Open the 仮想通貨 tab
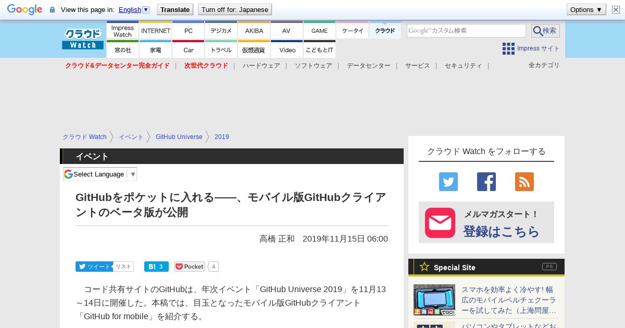This screenshot has width=625, height=328. [x=254, y=49]
